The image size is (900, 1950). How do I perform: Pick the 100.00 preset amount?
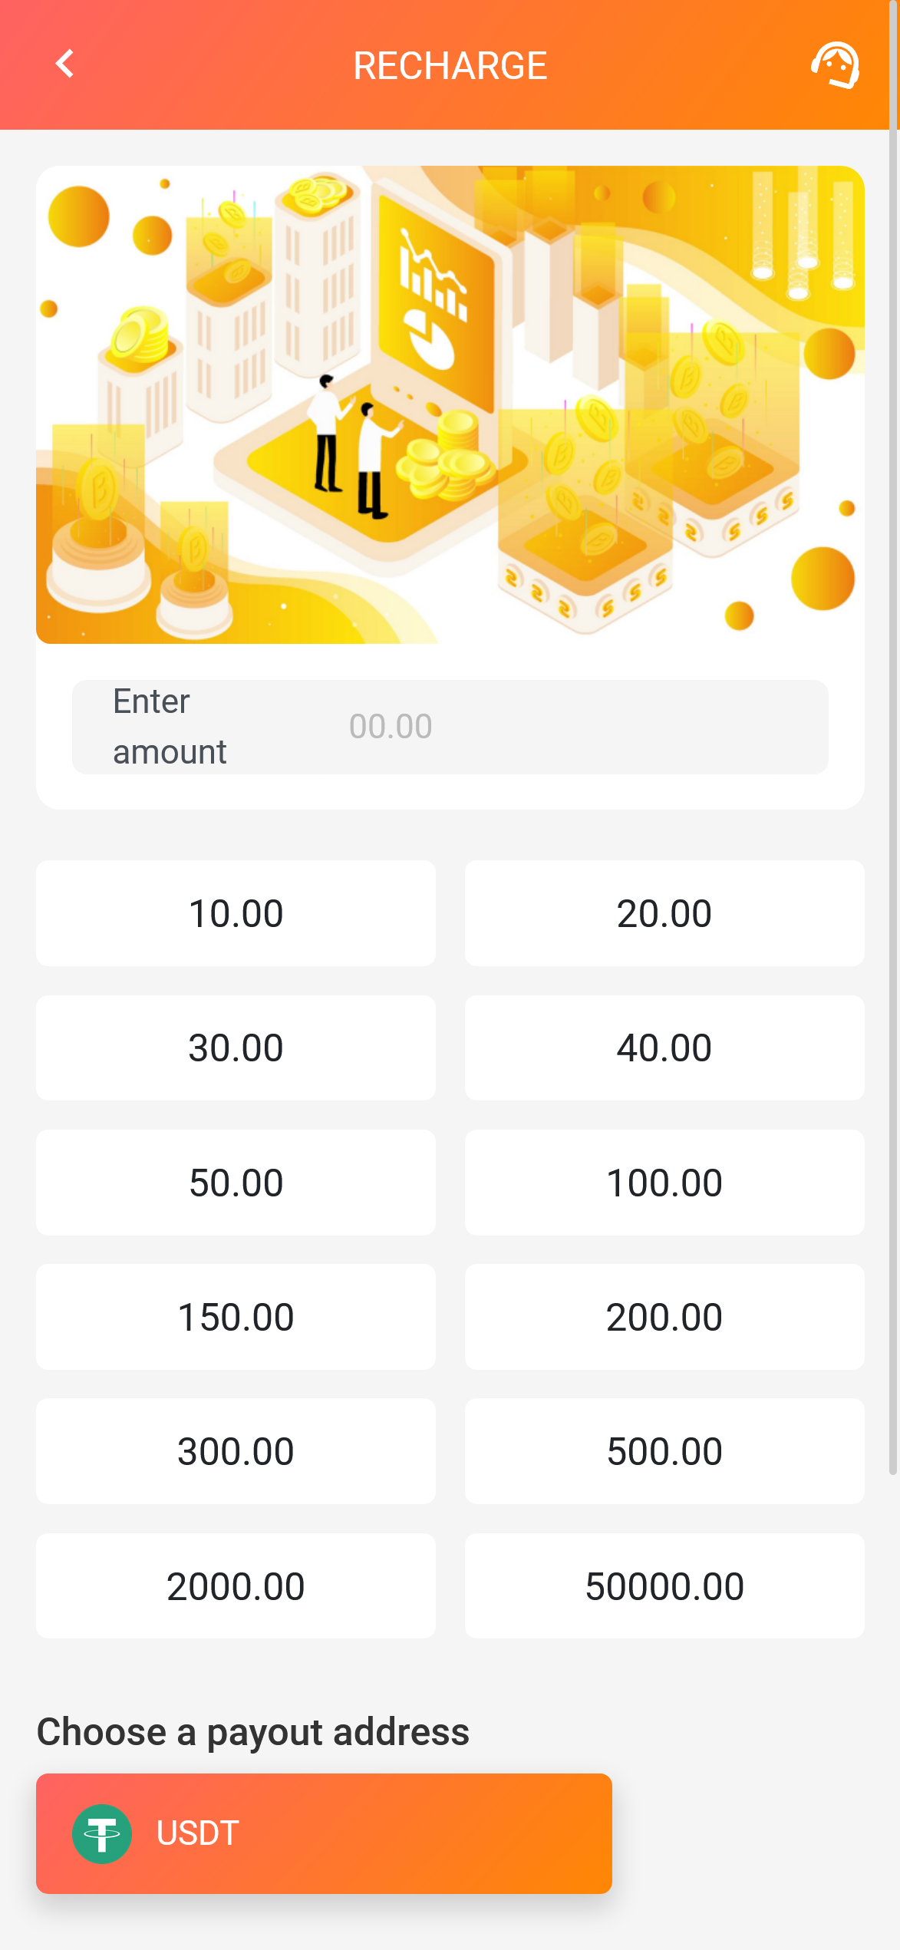click(x=664, y=1183)
